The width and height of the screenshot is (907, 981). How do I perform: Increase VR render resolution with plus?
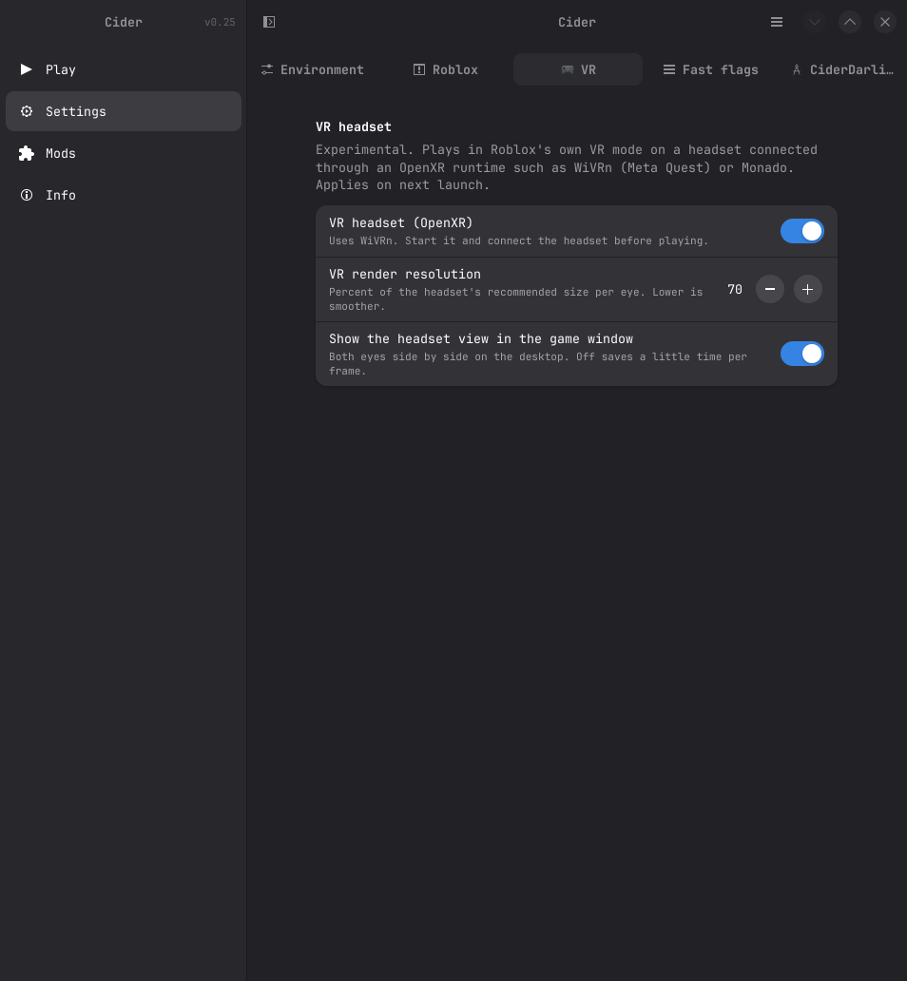[x=807, y=289]
